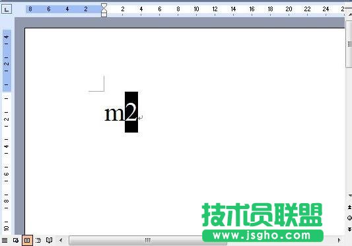Go to previous page using double-up arrow
The width and height of the screenshot is (352, 246).
[349, 207]
